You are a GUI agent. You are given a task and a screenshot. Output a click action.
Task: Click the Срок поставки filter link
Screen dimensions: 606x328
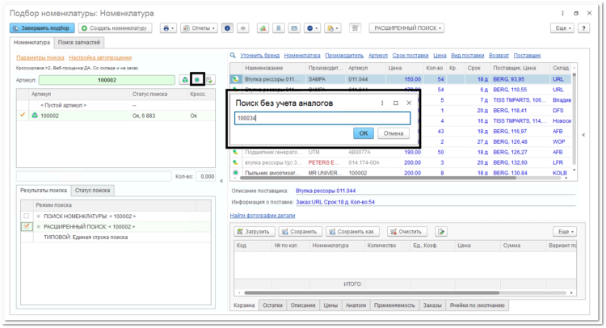[x=410, y=55]
